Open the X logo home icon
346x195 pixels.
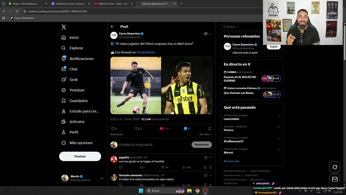pos(64,27)
